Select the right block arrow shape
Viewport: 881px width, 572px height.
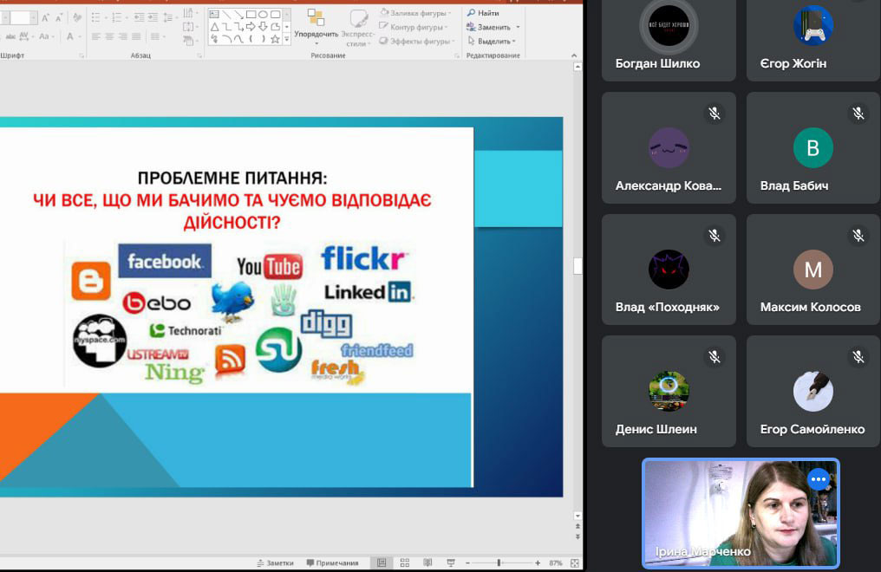(251, 27)
